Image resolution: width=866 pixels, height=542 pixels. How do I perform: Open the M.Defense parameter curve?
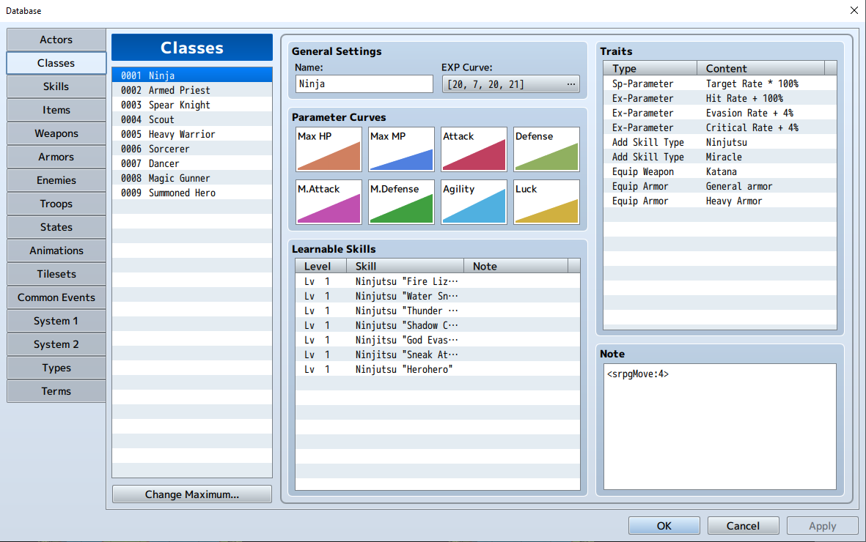(401, 202)
